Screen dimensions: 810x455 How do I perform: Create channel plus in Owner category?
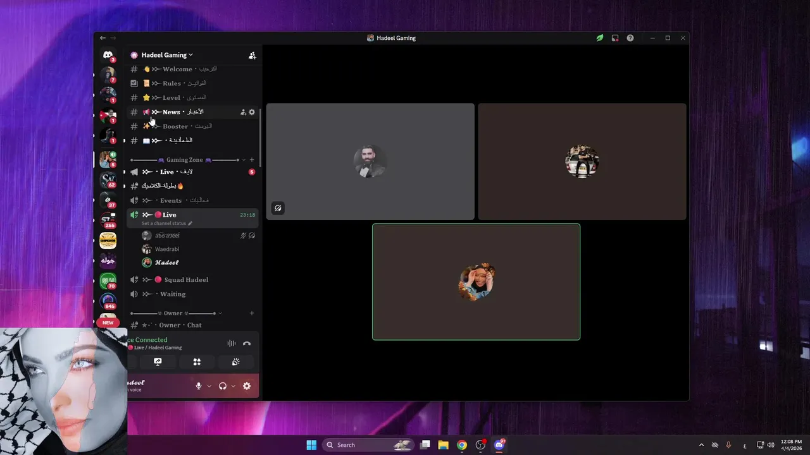(252, 313)
